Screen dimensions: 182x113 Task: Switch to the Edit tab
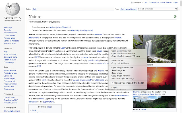tap(122, 9)
